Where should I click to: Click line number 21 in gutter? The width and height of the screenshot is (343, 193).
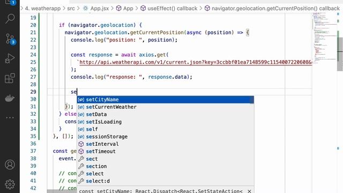point(33,33)
